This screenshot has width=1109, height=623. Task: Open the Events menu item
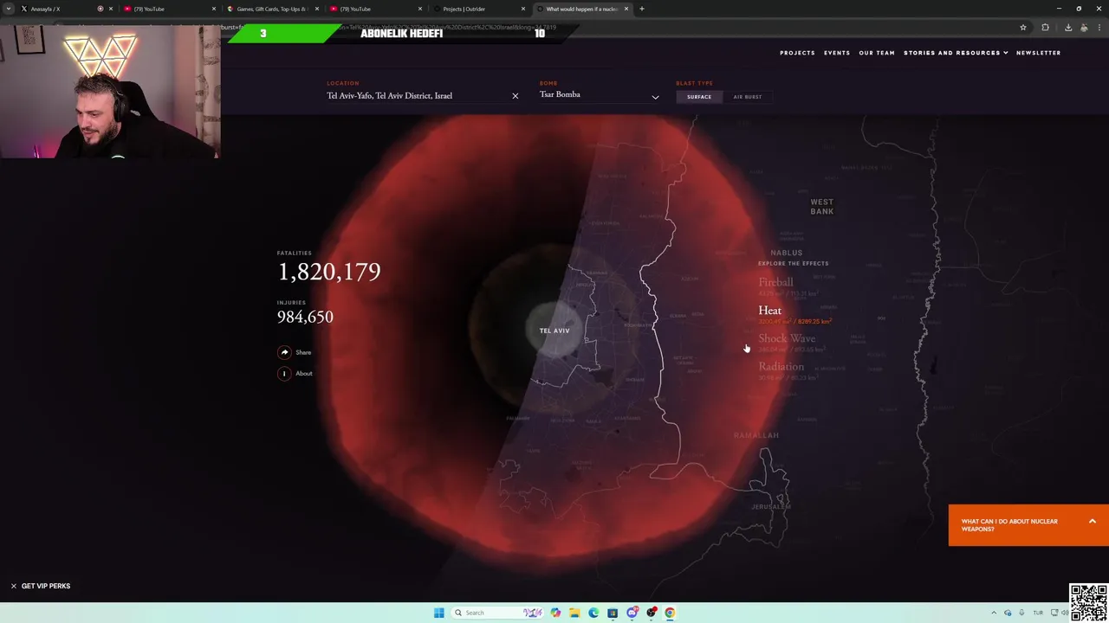click(x=837, y=53)
